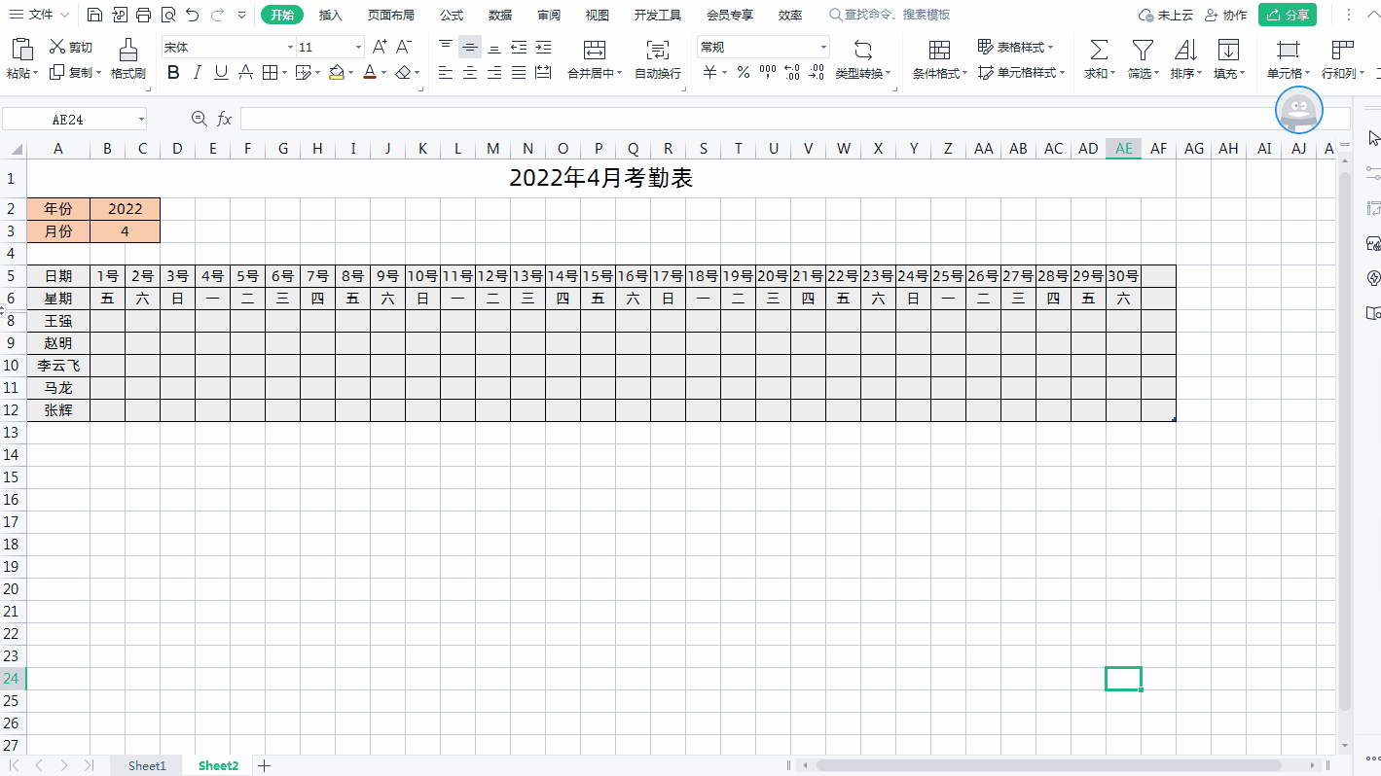Align text left
The height and width of the screenshot is (776, 1381).
[x=446, y=72]
